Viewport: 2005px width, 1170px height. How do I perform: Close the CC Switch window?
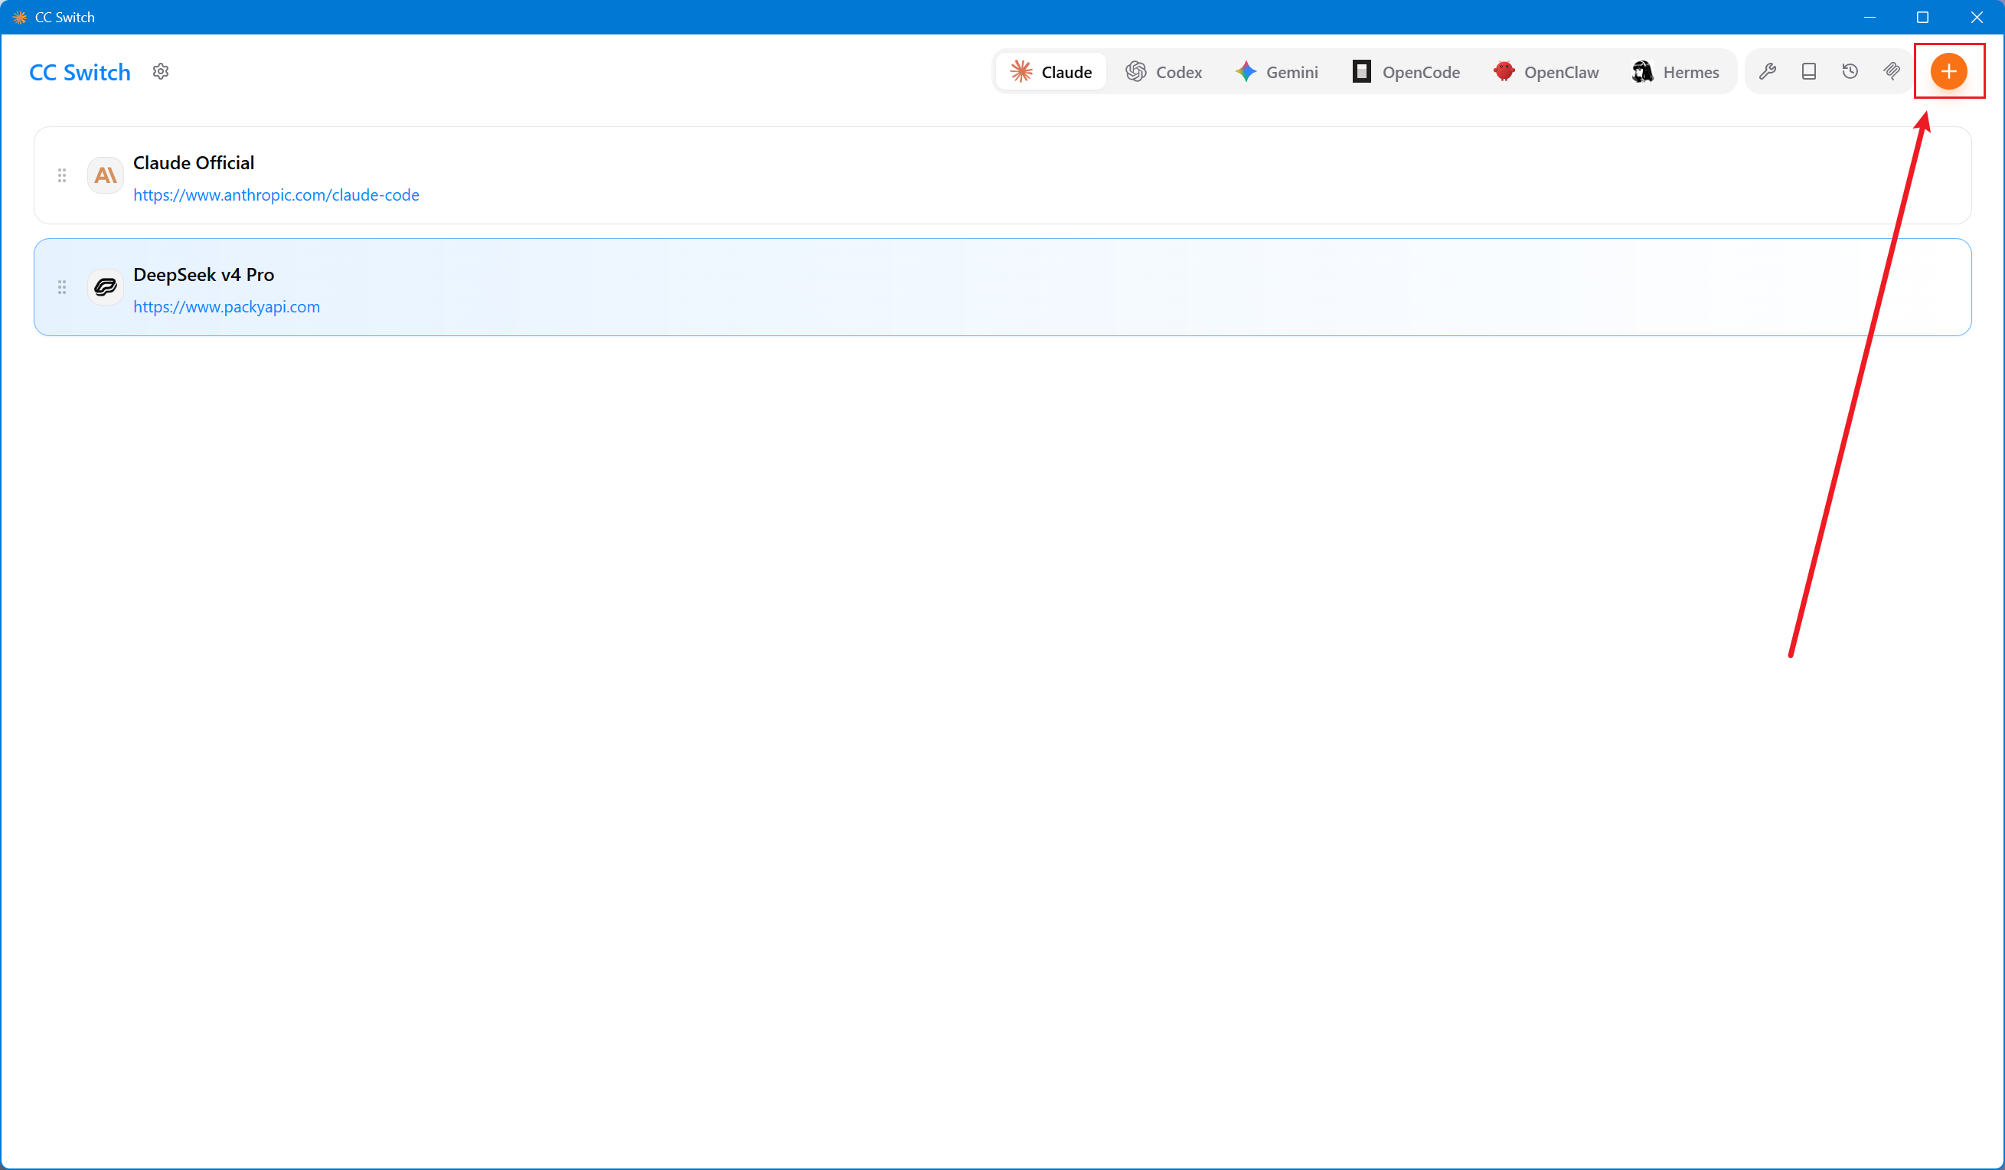[1977, 17]
